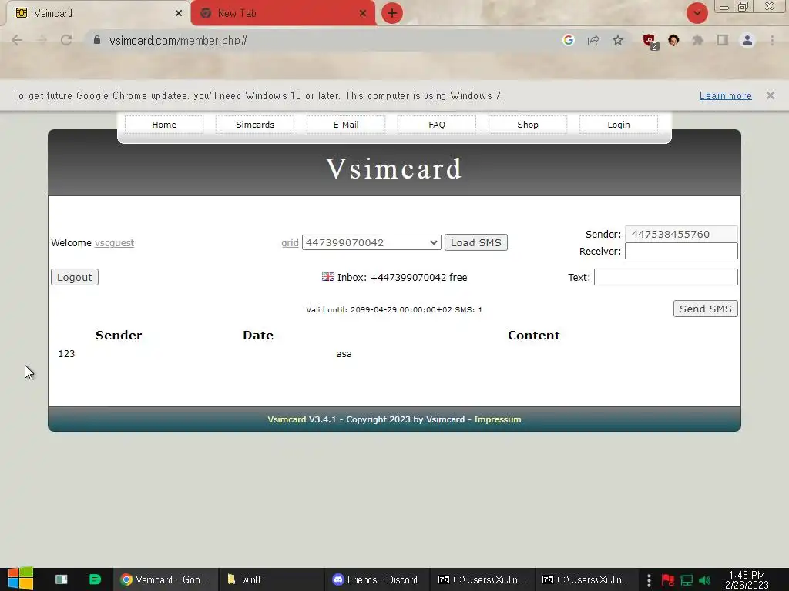
Task: Click the vscguest username link
Action: 114,242
